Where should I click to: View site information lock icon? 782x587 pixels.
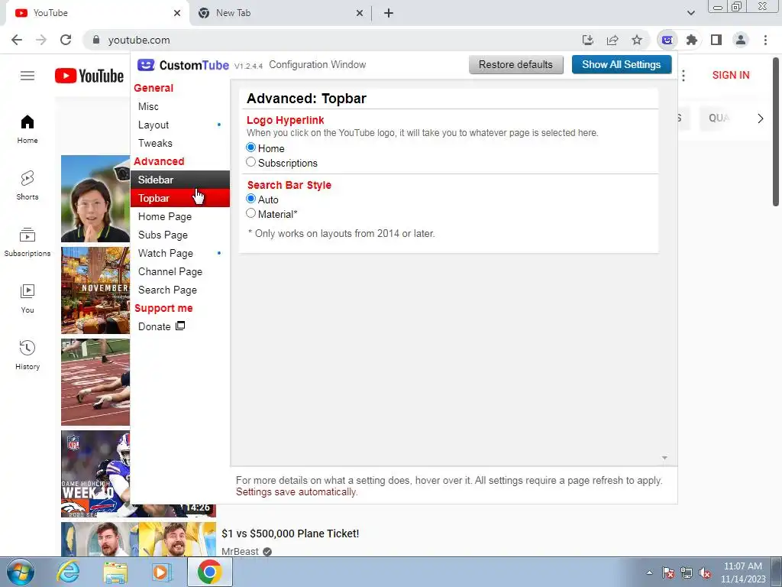[96, 40]
